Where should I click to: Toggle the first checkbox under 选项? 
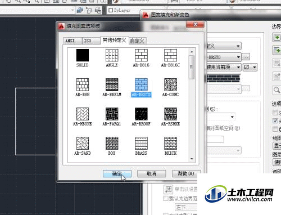275,113
